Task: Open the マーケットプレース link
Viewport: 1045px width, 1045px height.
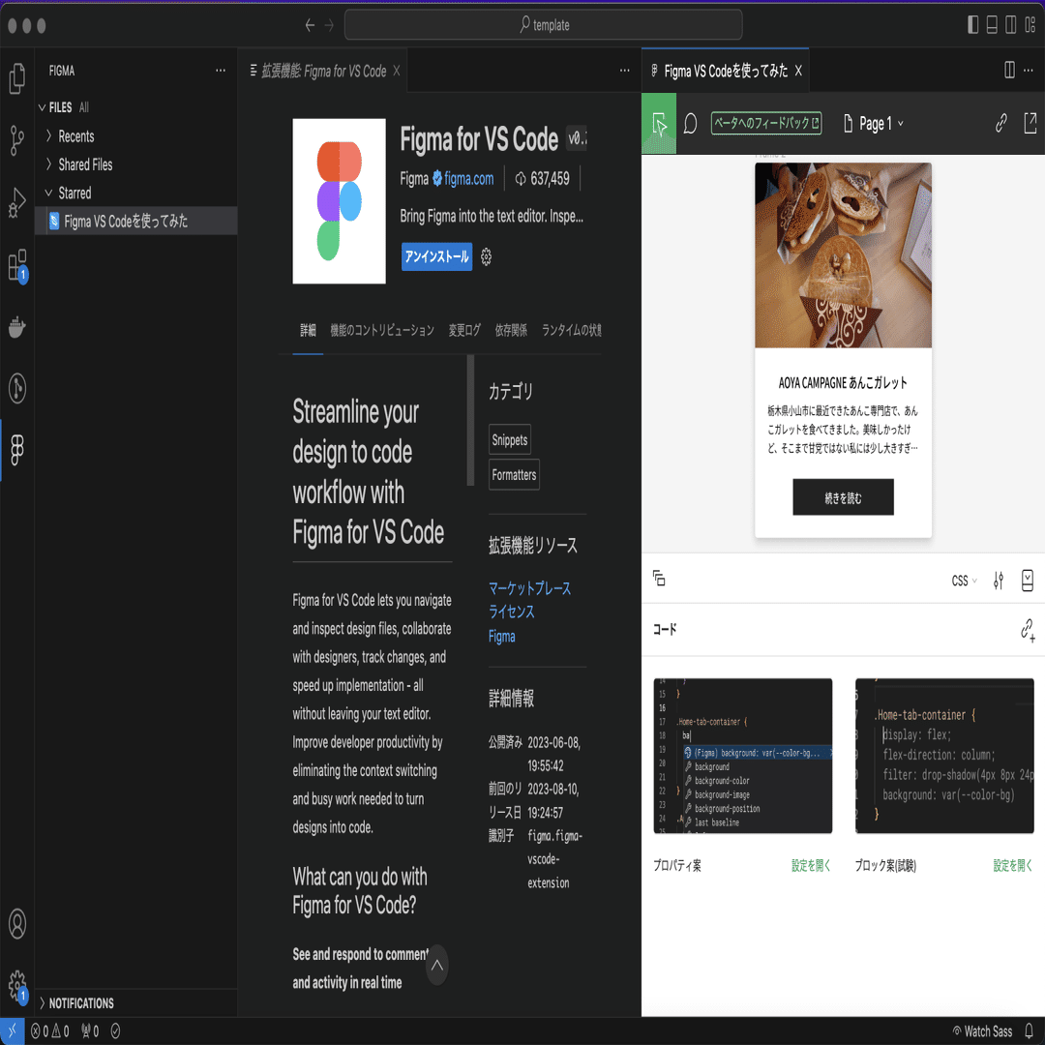Action: coord(529,588)
